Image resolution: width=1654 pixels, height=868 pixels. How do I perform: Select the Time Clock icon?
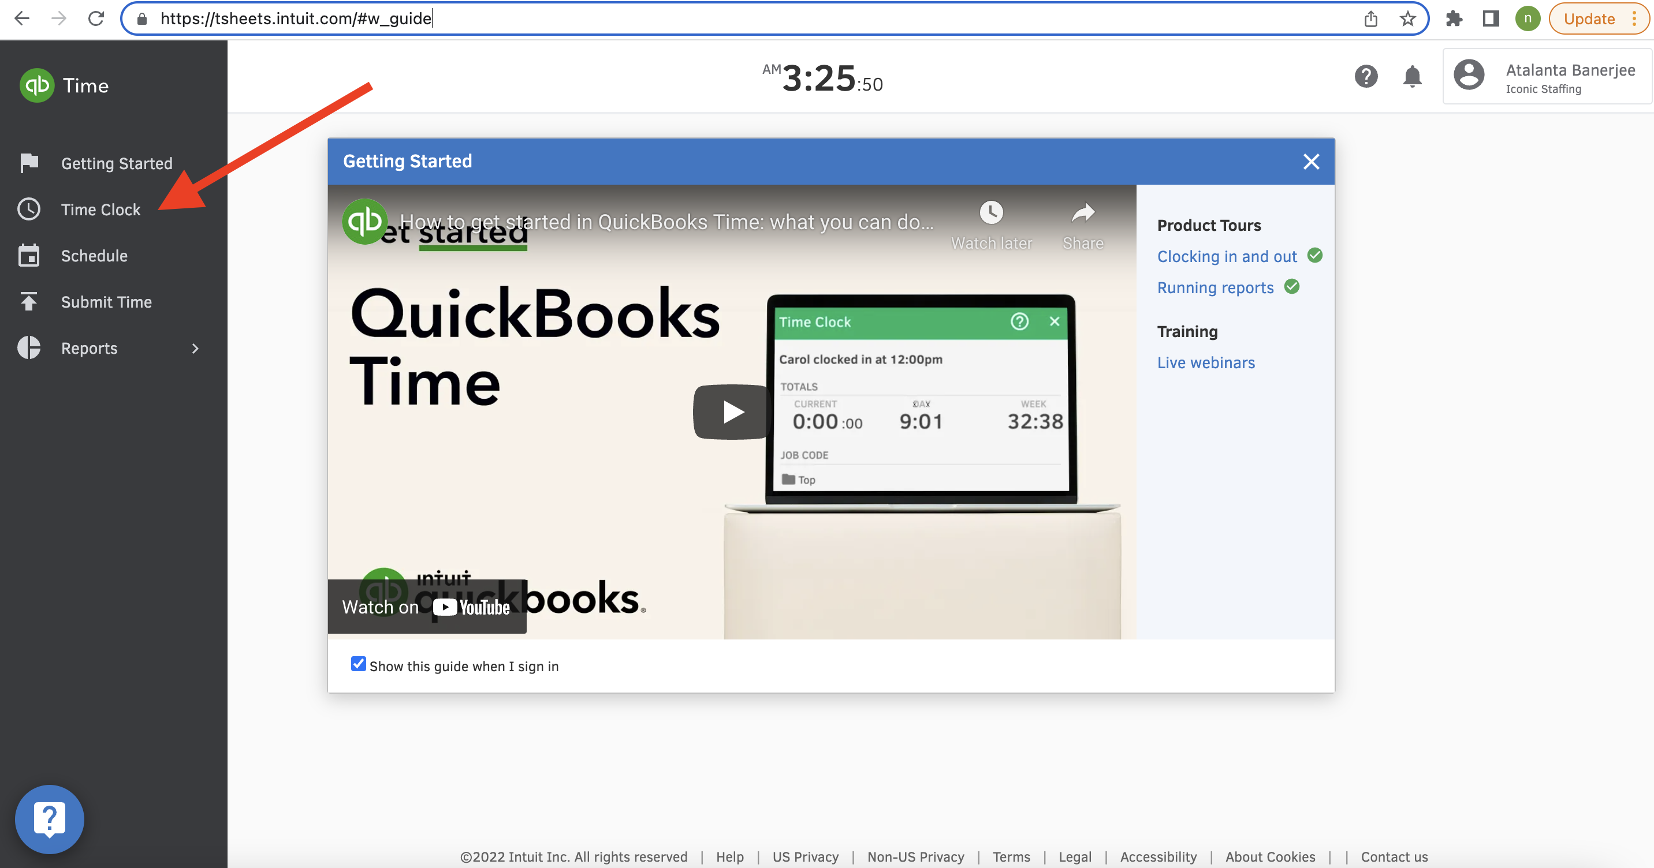tap(29, 209)
